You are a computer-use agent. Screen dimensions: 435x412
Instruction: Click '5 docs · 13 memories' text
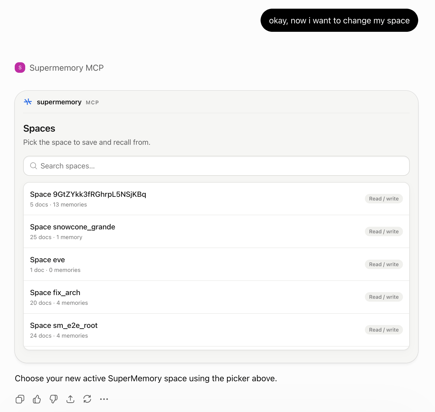(58, 205)
